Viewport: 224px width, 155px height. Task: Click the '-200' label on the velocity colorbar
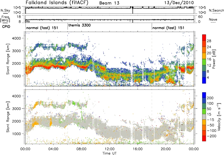212,136
